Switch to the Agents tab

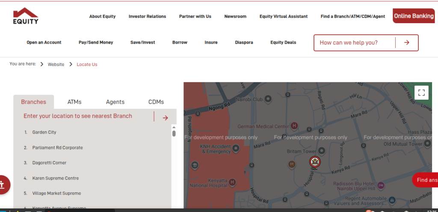[115, 102]
